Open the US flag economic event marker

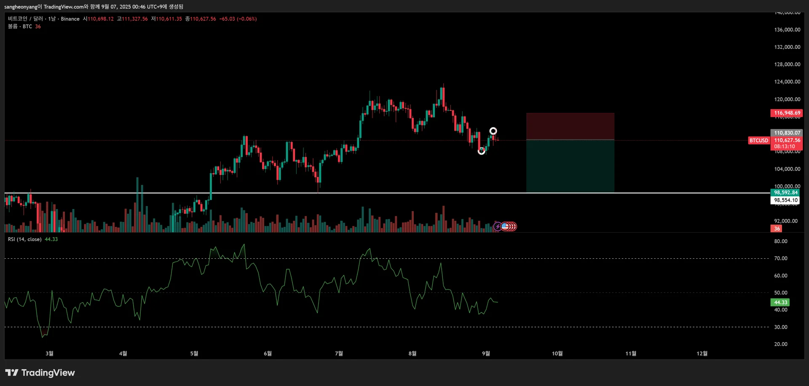point(505,227)
